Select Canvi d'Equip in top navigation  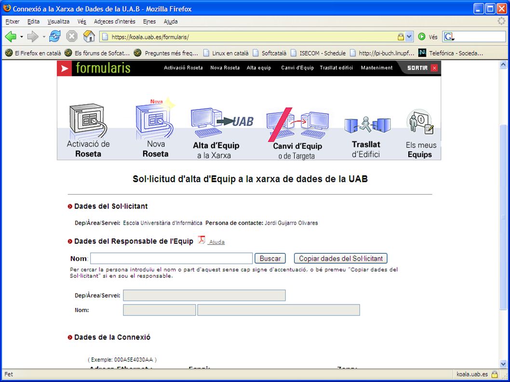[297, 67]
